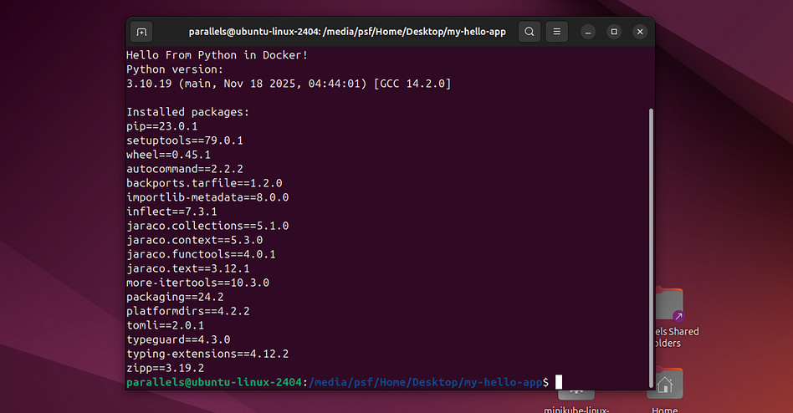
Task: Click the terminal cursor block at the prompt
Action: 559,382
